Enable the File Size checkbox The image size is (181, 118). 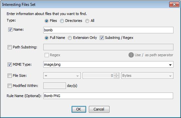click(x=10, y=76)
